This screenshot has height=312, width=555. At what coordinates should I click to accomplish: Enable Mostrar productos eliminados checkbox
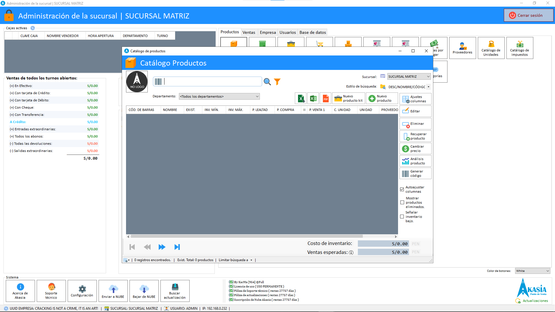tap(402, 203)
